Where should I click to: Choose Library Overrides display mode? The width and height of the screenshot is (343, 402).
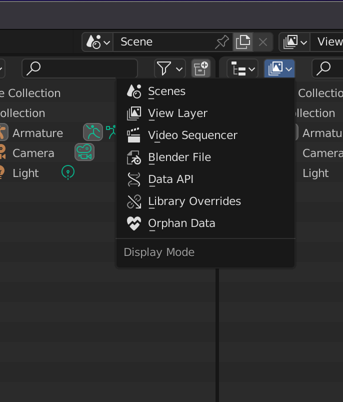205,201
